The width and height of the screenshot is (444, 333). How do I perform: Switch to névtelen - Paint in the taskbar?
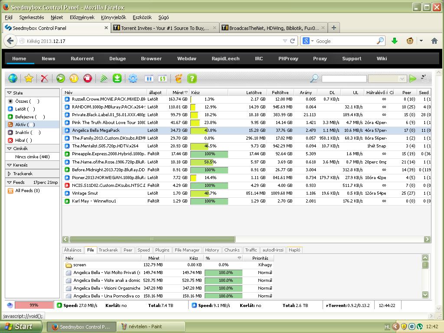(x=151, y=326)
